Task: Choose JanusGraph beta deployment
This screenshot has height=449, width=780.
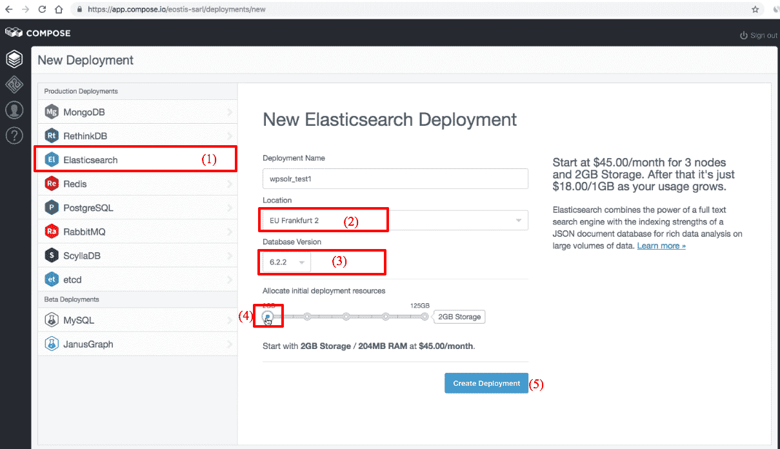Action: [x=137, y=344]
